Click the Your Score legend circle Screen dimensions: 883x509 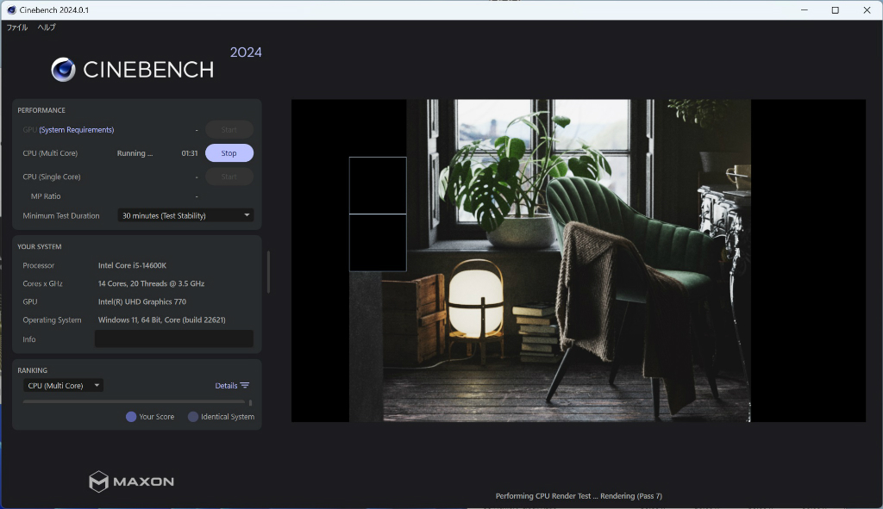click(131, 417)
